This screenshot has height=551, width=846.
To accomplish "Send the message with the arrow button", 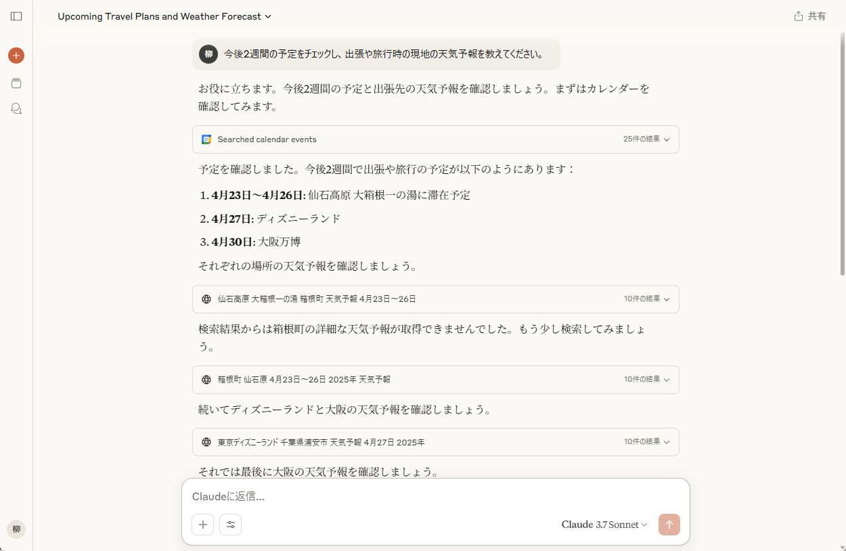I will (669, 524).
